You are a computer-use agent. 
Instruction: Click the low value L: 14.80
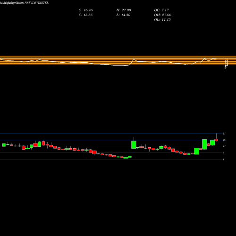(123, 15)
